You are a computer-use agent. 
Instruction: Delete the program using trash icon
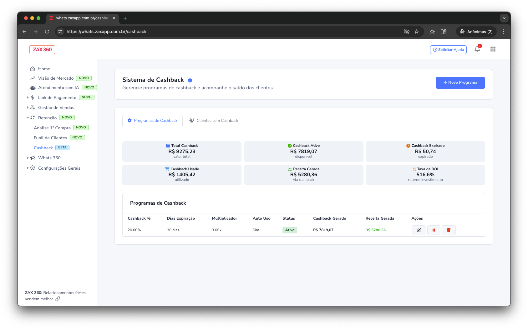(449, 230)
